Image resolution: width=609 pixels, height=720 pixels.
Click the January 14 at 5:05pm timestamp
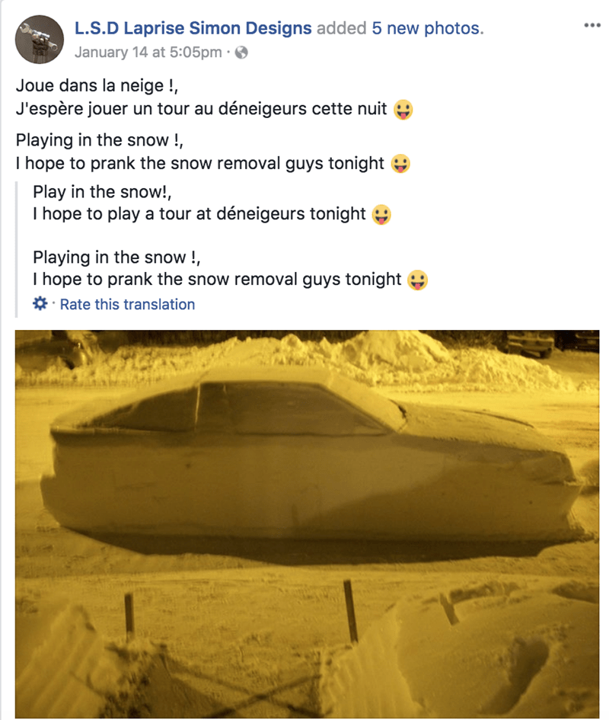click(148, 53)
